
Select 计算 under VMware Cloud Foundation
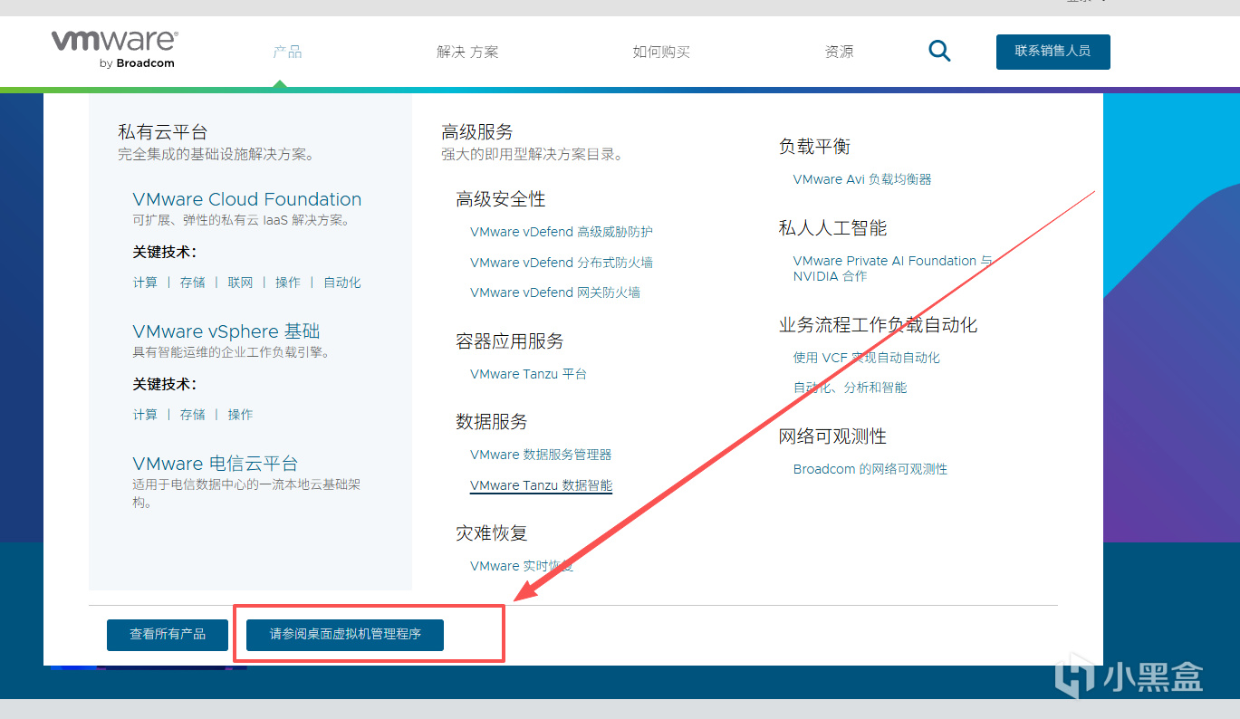(x=145, y=283)
